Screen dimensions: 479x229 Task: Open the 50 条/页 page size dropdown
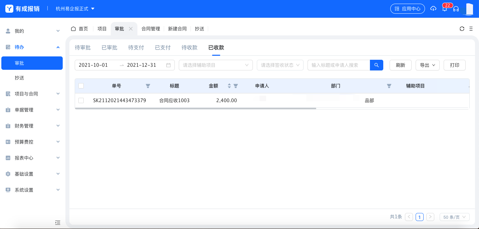455,217
